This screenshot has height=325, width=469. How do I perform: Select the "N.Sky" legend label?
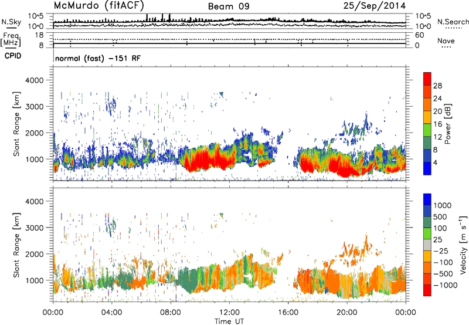point(11,22)
